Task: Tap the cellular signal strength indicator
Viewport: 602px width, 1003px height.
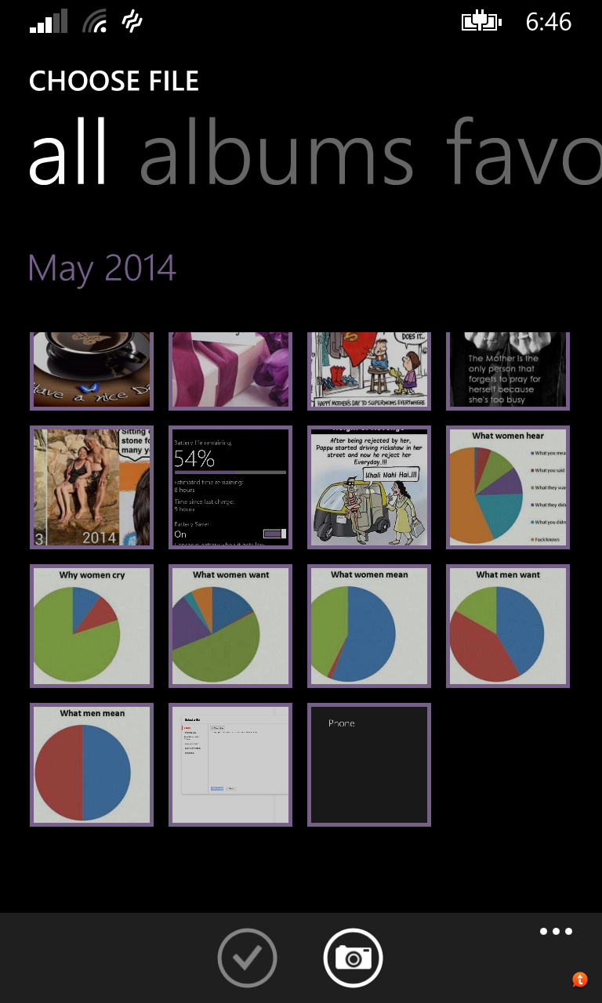Action: (49, 22)
